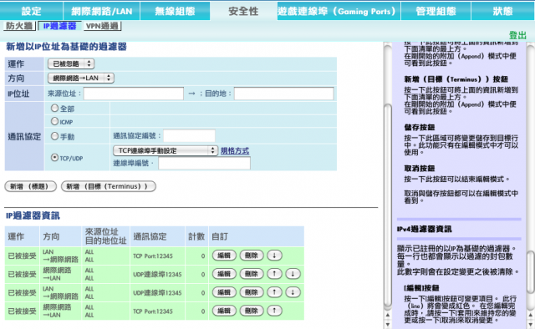Select TCP/UDP protocol radio button

(54, 158)
